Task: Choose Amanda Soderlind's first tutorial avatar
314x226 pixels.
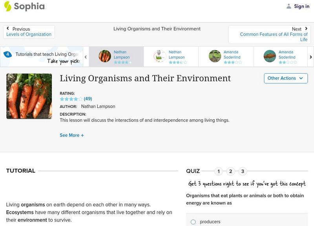Action: (215, 56)
